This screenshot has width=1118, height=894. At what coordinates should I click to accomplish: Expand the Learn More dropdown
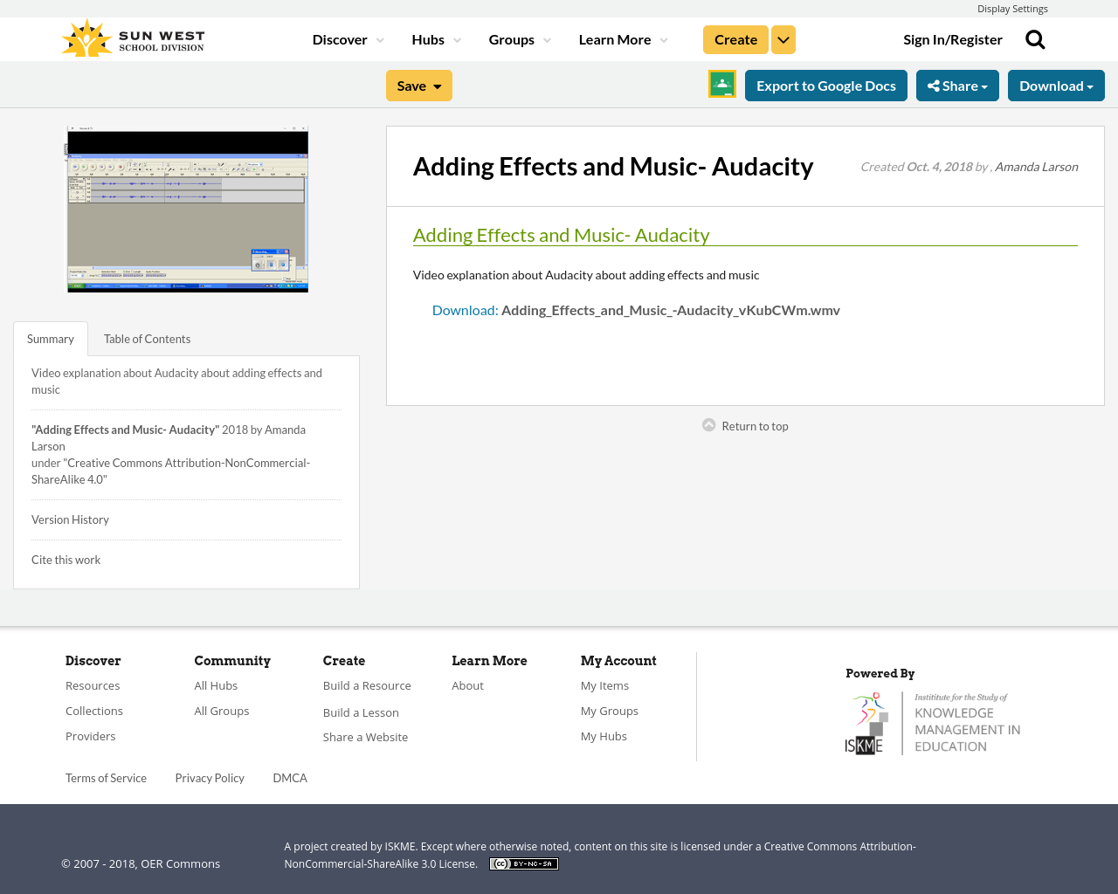click(621, 38)
